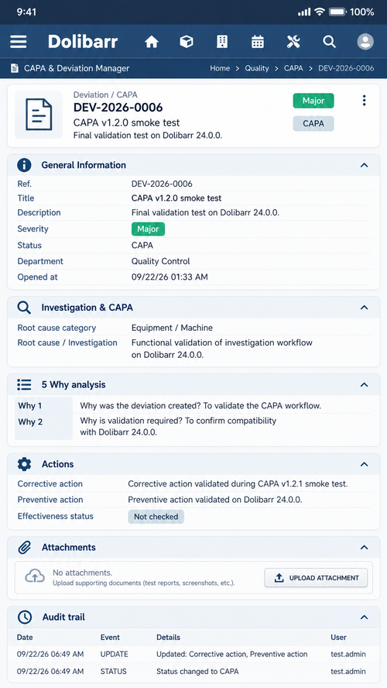
Task: Click DEV-2026-0006 in the breadcrumb
Action: pyautogui.click(x=346, y=68)
